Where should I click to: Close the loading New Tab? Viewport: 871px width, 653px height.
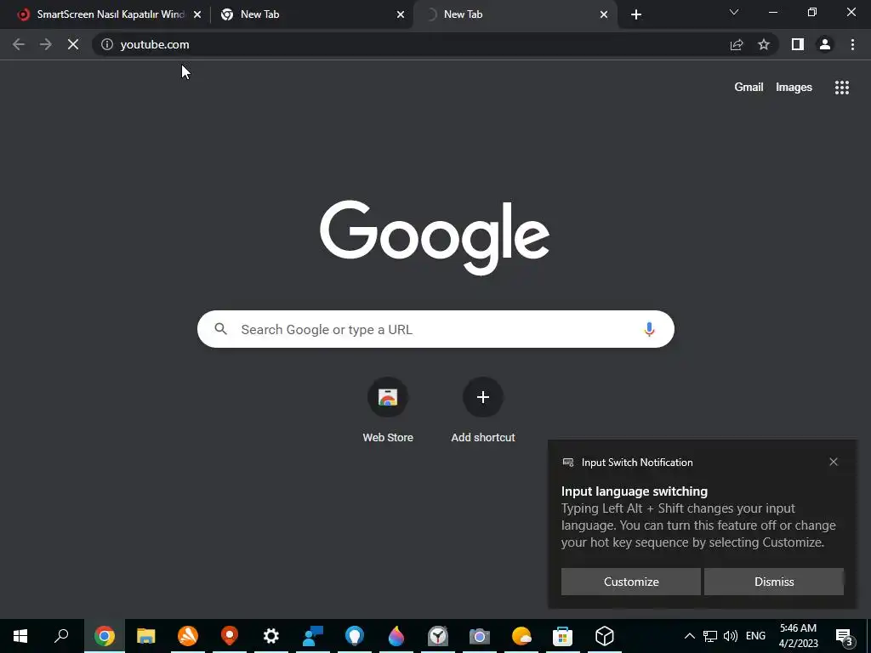[x=604, y=14]
